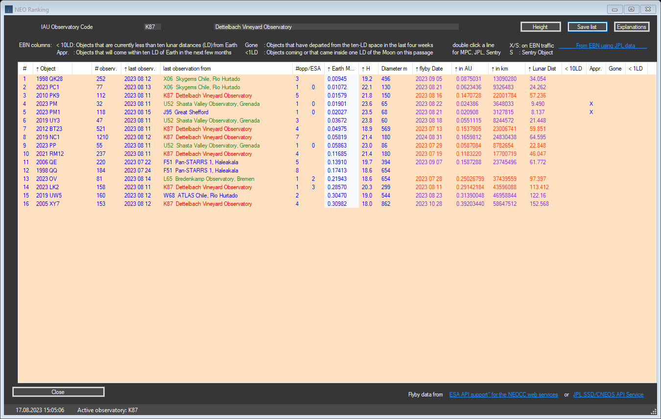661x419 pixels.
Task: Sort by the Object column header
Action: click(53, 69)
